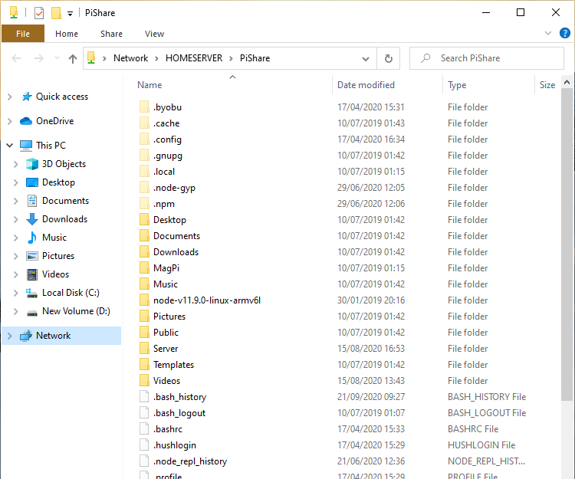
Task: Click the node-v11.9.0-linux-armv6l folder icon
Action: (144, 300)
